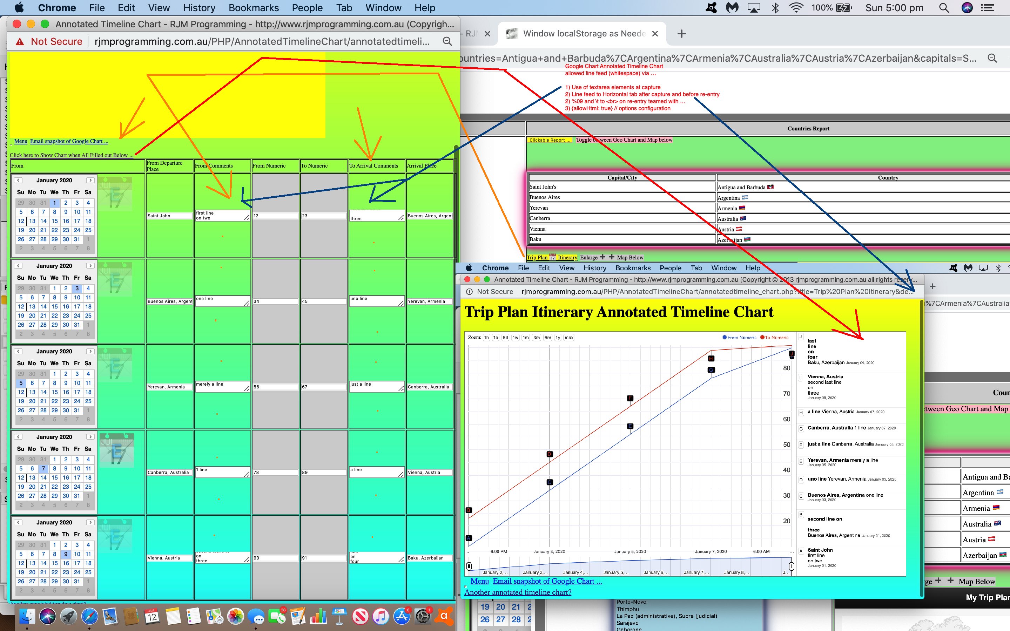The width and height of the screenshot is (1010, 631).
Task: Click 'Click here to Show Chart when All Filled out Below' link
Action: 72,155
